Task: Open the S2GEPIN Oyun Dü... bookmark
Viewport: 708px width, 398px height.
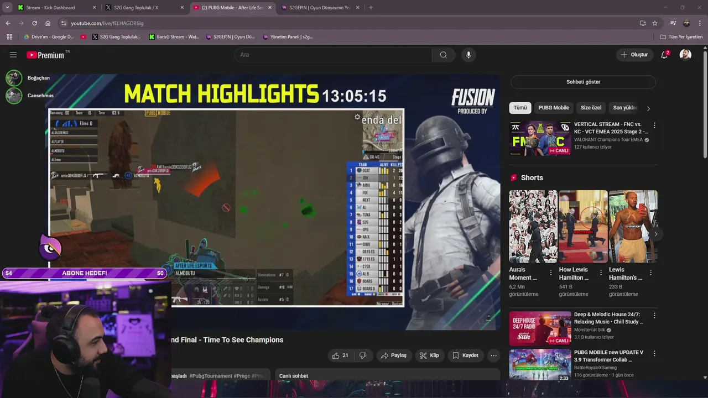Action: point(231,37)
